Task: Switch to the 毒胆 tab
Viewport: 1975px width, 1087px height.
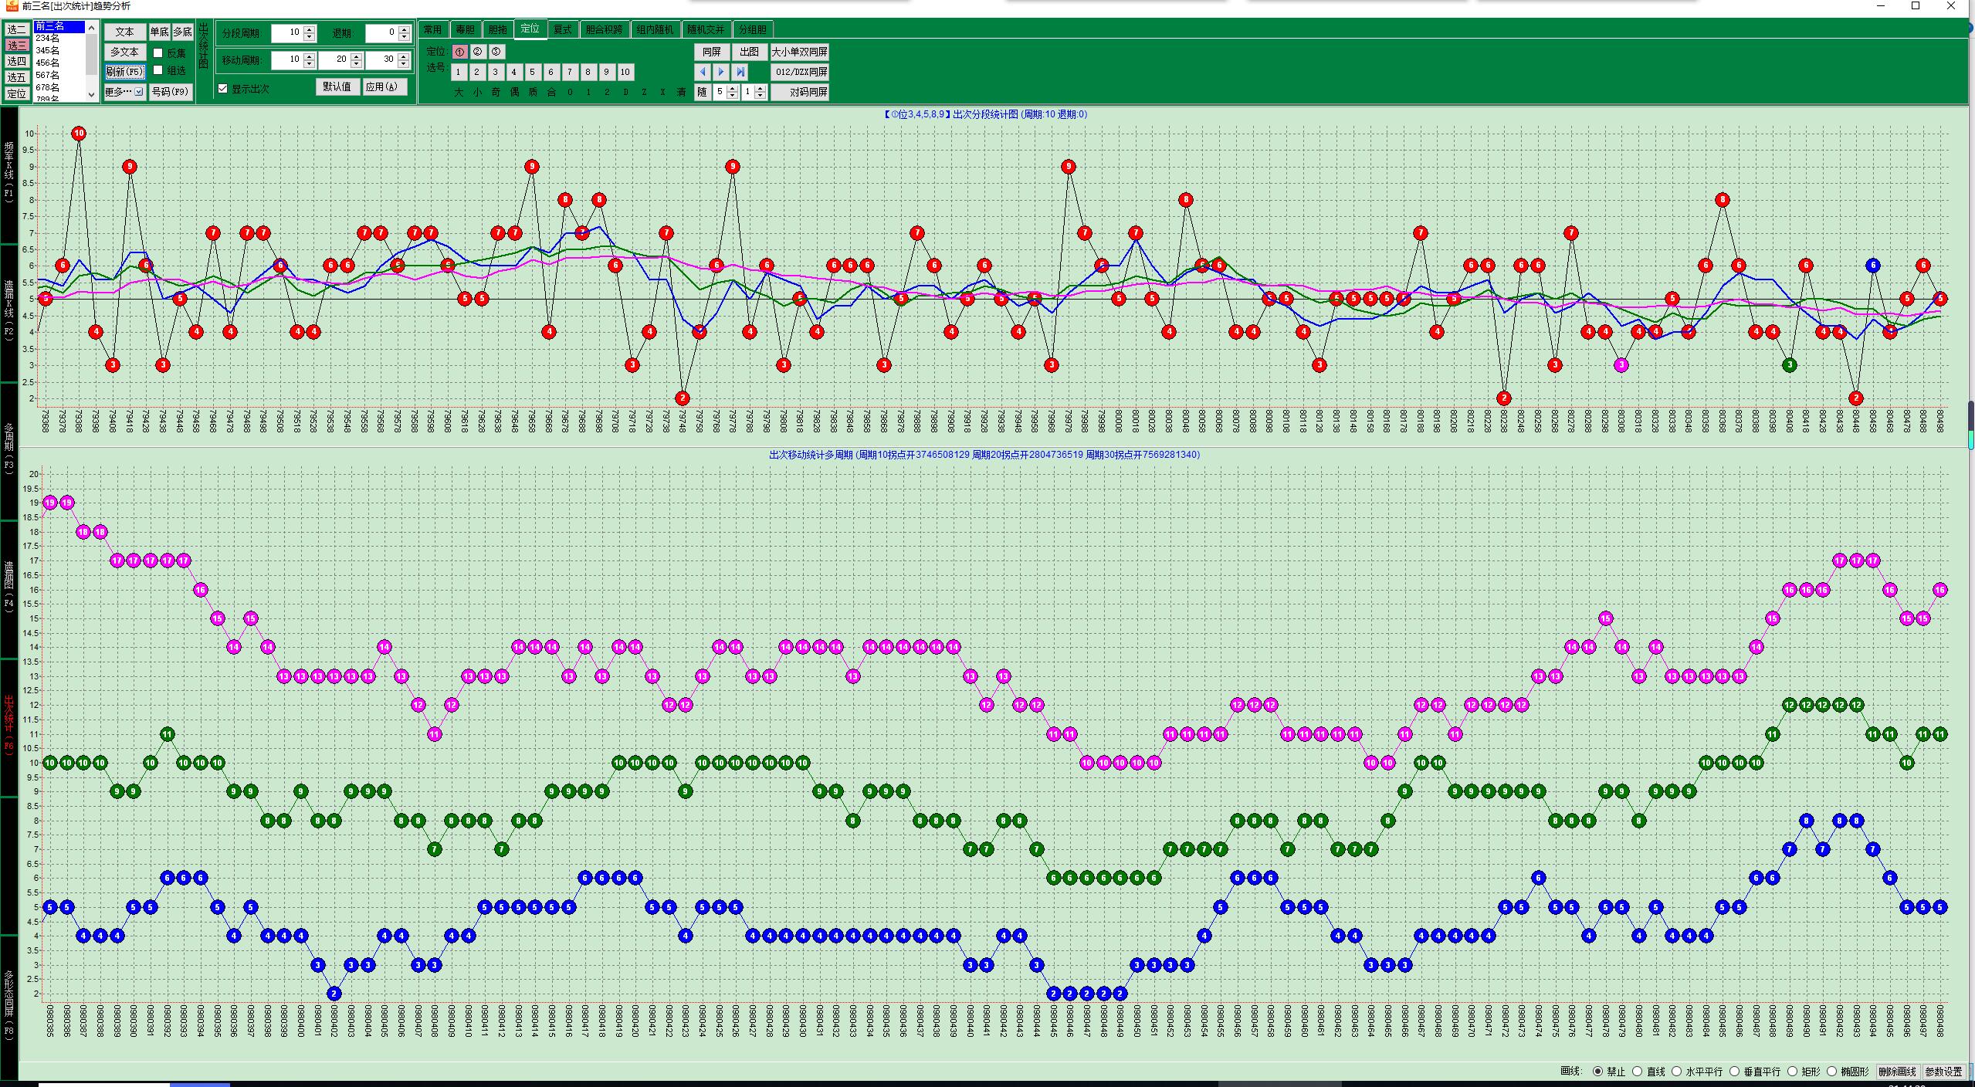Action: (x=465, y=29)
